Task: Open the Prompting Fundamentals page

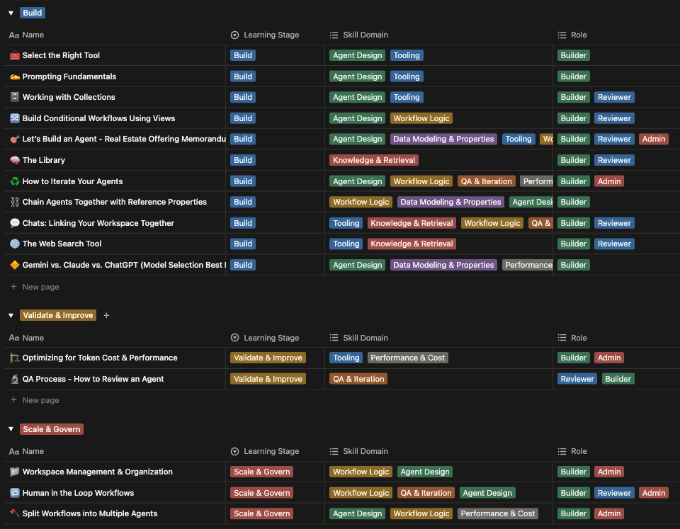Action: tap(69, 76)
